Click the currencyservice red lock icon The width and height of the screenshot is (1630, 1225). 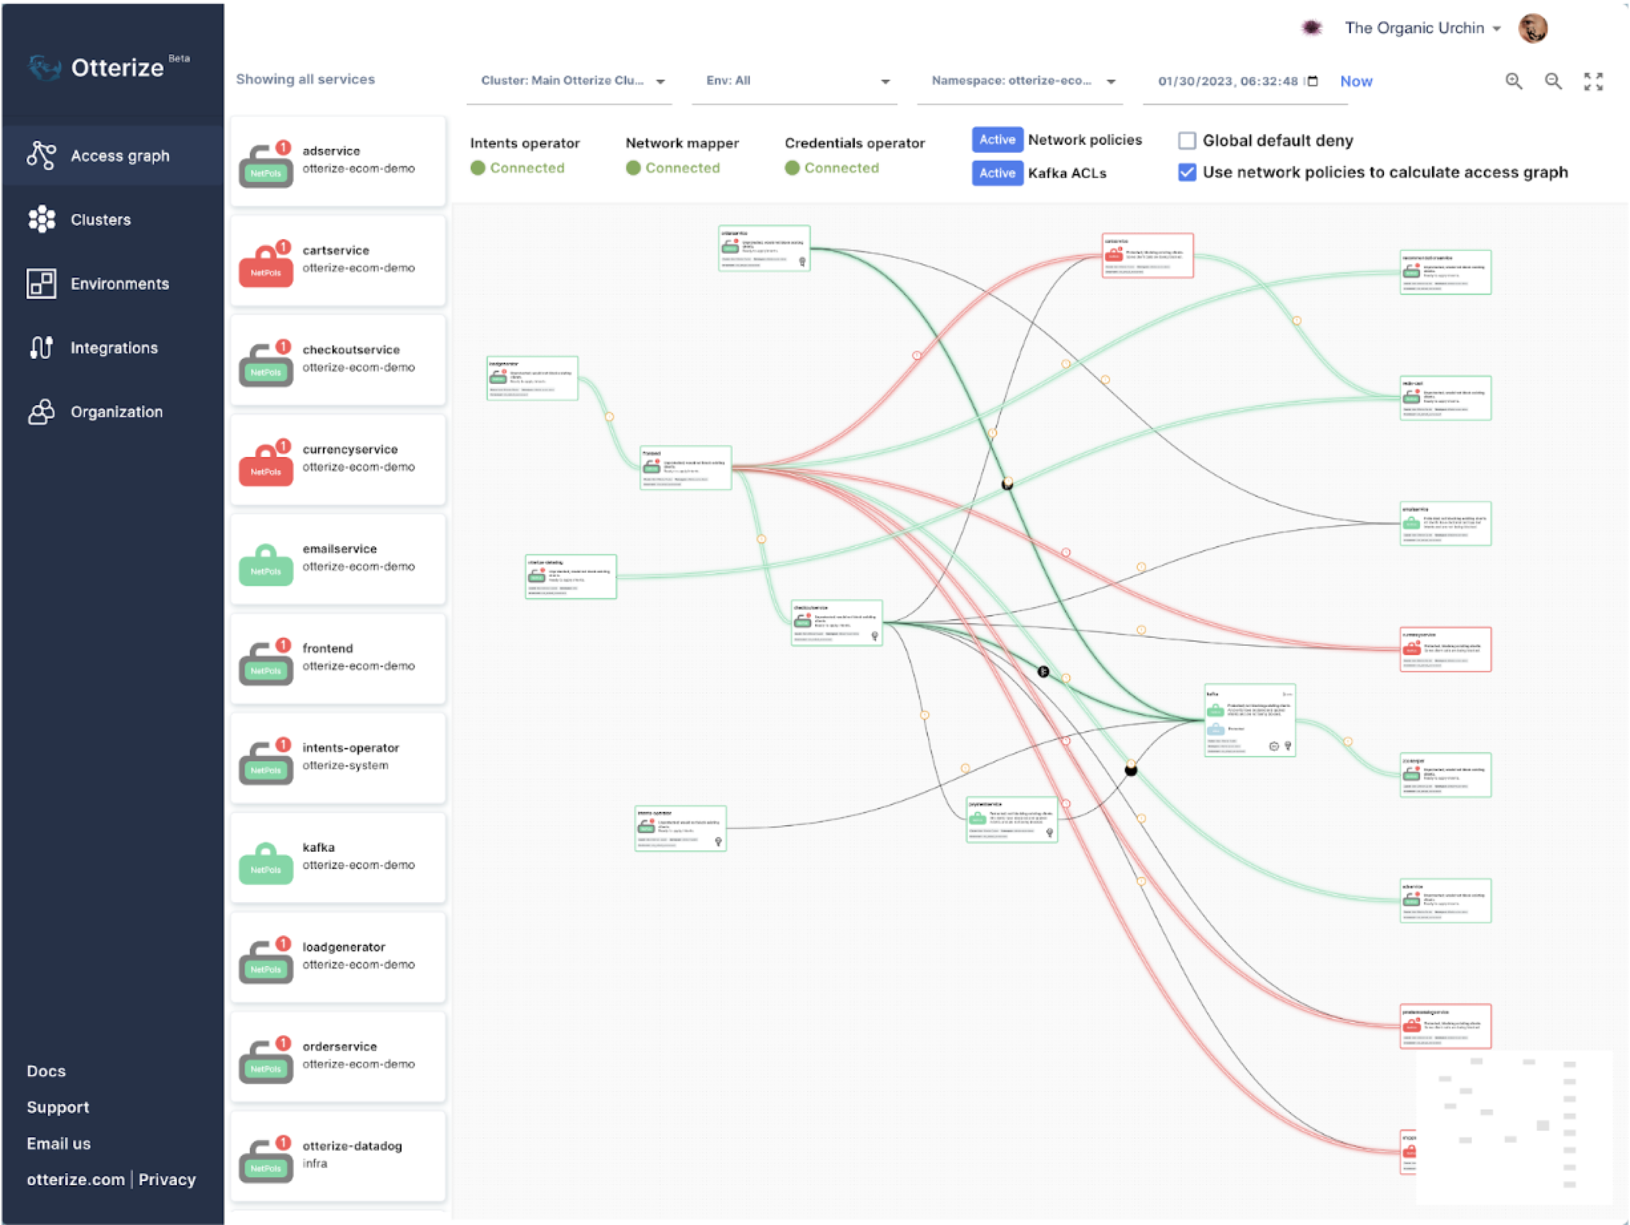tap(266, 463)
